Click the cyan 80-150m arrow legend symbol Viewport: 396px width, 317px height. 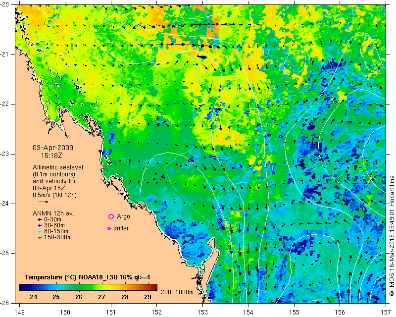(40, 231)
